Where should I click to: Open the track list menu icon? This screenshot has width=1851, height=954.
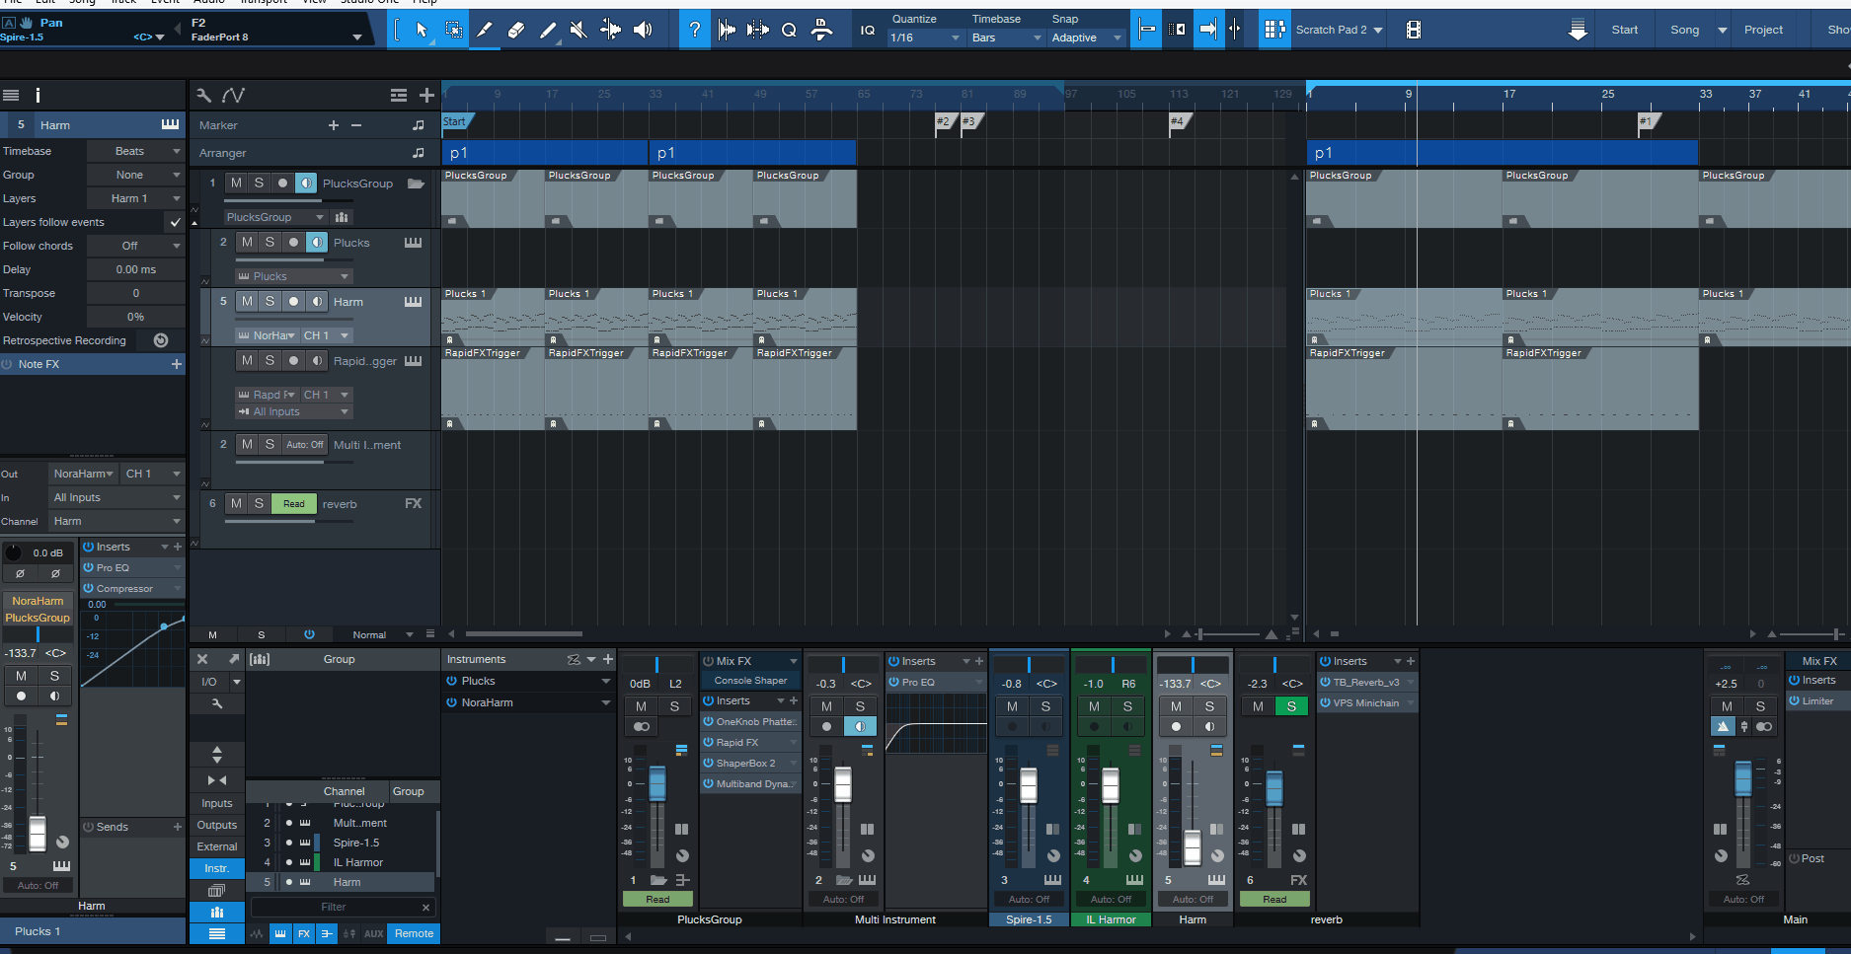point(399,95)
